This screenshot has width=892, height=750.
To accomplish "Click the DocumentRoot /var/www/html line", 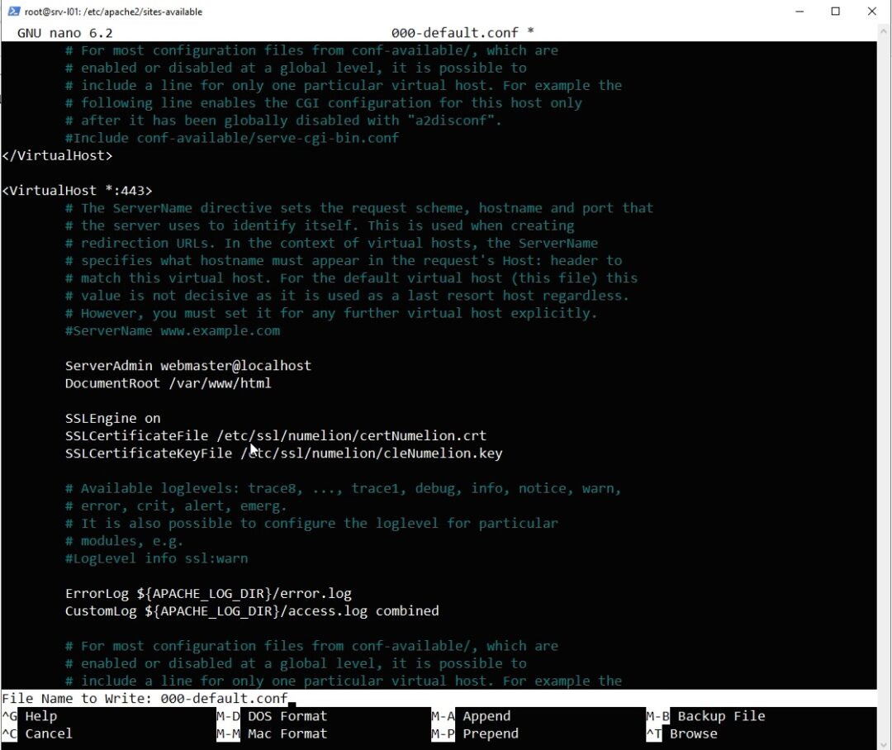I will tap(168, 383).
